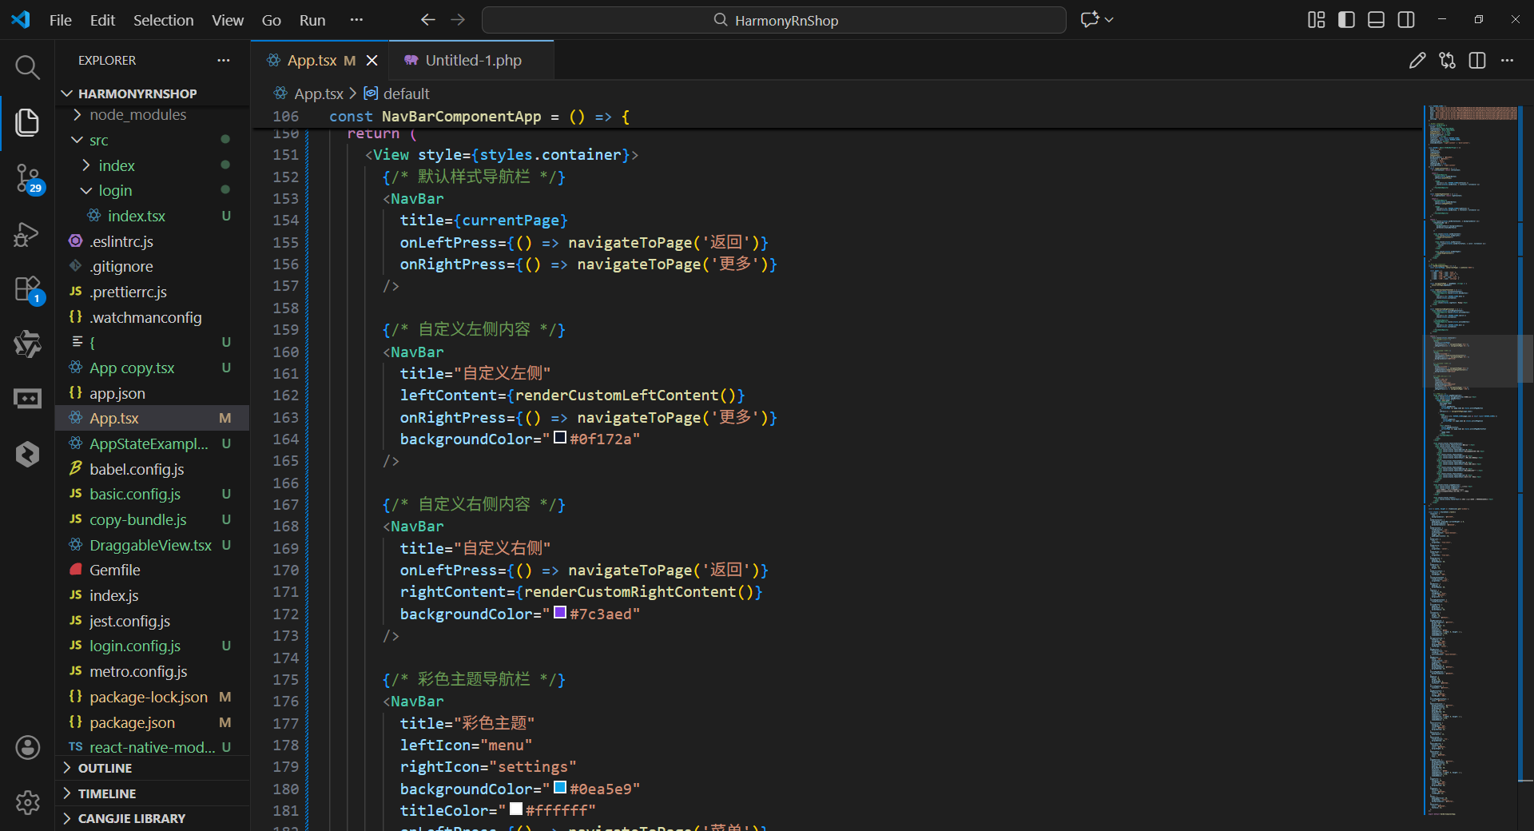Screen dimensions: 1534x831
Task: Switch to the Untitled-1.php tab
Action: [x=473, y=61]
